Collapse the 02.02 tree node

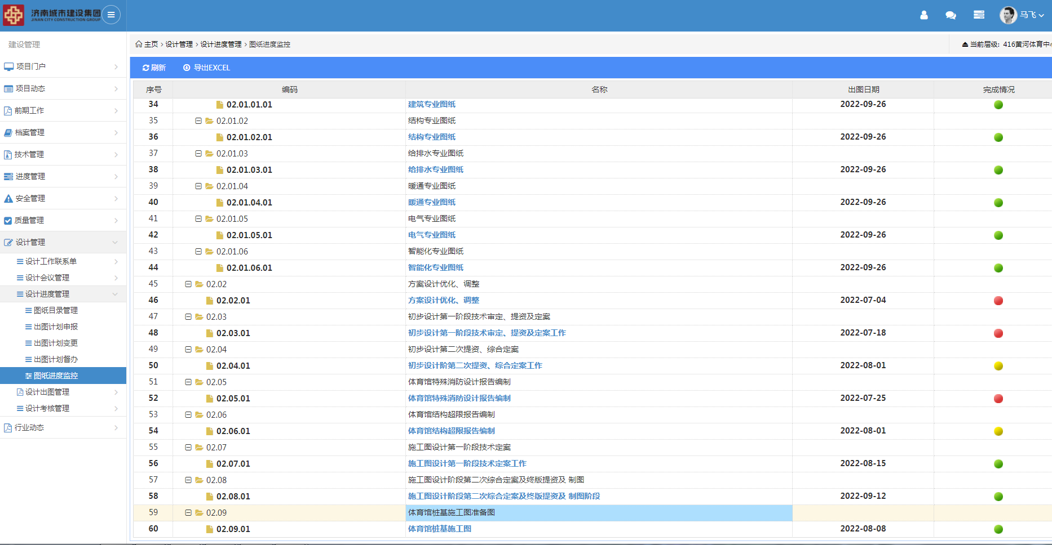188,284
